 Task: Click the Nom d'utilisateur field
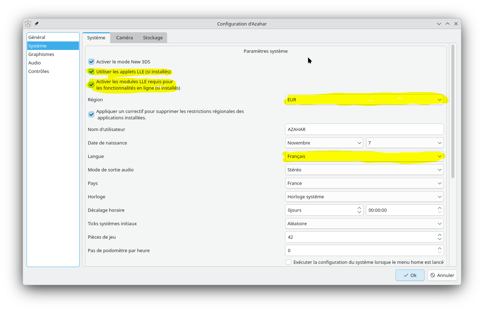click(x=364, y=129)
